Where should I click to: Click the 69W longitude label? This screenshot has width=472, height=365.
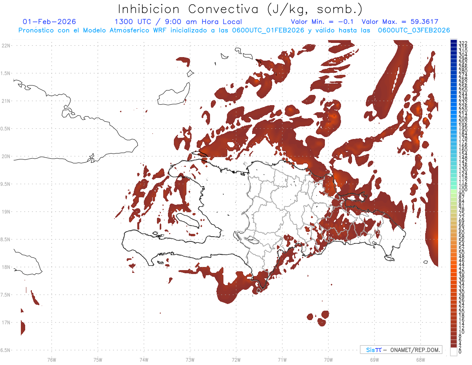click(x=374, y=359)
